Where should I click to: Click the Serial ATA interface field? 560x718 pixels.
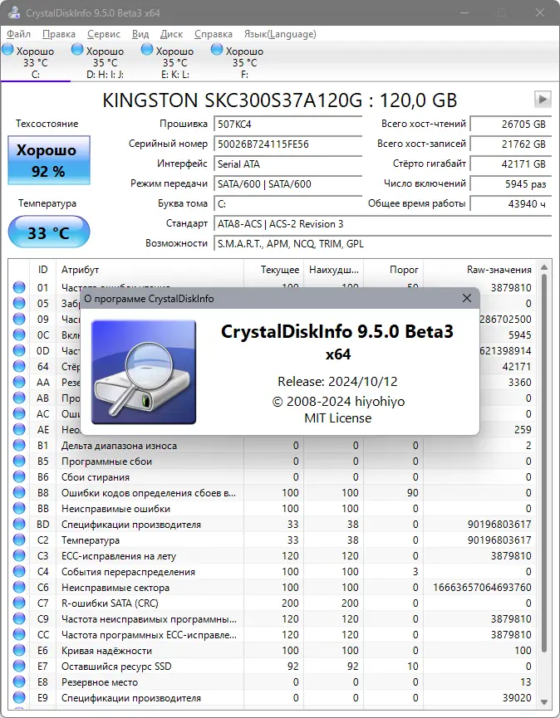pyautogui.click(x=287, y=164)
